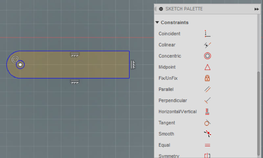The height and width of the screenshot is (158, 263).
Task: Click horizontal constraint glyph below bottom line
Action: pyautogui.click(x=75, y=82)
